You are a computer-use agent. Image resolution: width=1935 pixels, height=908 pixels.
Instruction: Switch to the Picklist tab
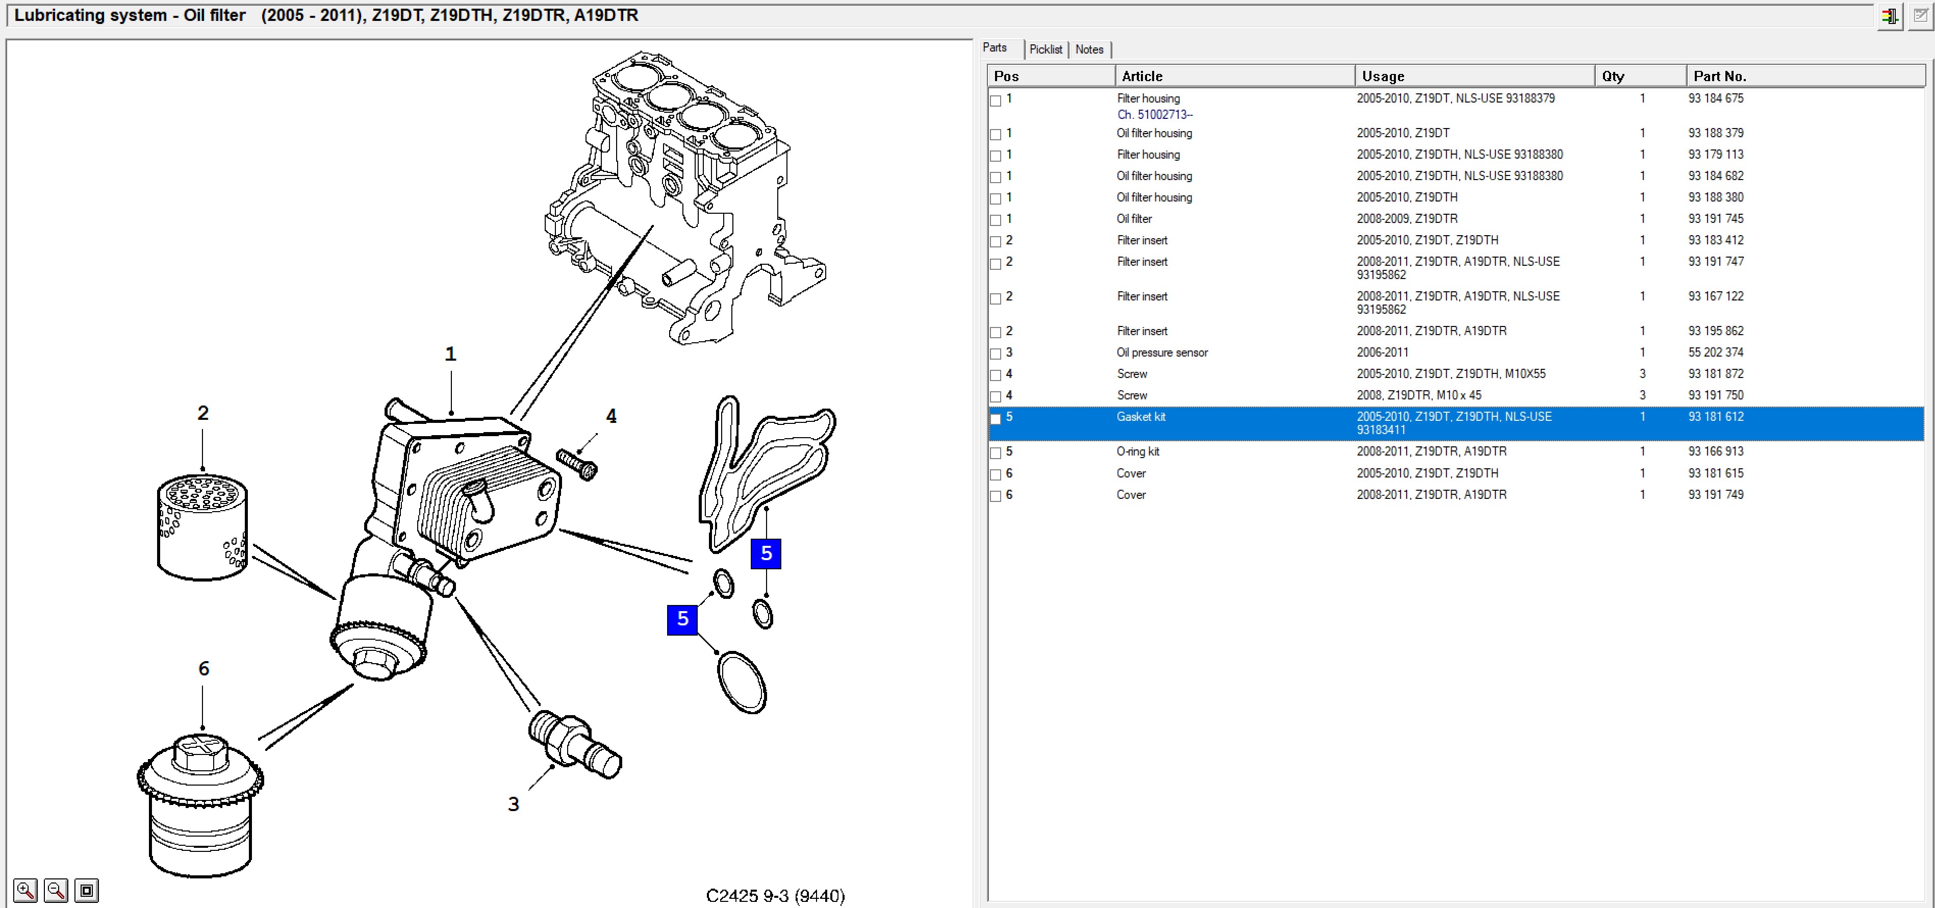pos(1046,49)
